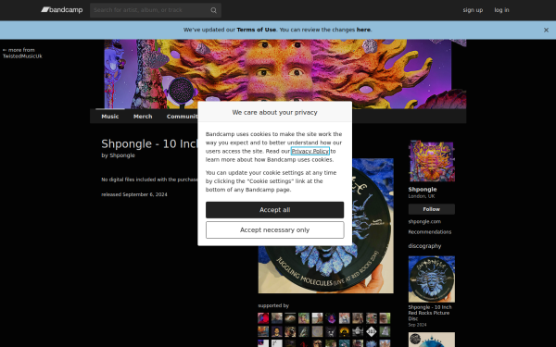The height and width of the screenshot is (347, 556).
Task: Click the white diamond supporter avatar
Action: point(372,332)
